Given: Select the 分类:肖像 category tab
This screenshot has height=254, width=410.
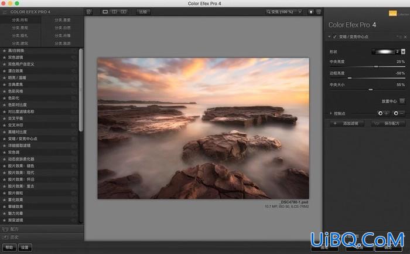Looking at the screenshot, I should [x=63, y=36].
